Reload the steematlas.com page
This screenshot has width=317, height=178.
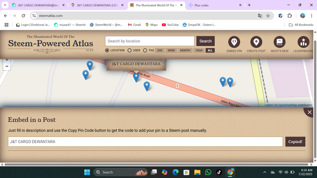coord(23,16)
